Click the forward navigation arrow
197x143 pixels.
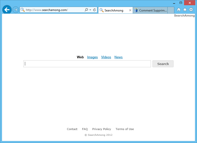click(16, 10)
